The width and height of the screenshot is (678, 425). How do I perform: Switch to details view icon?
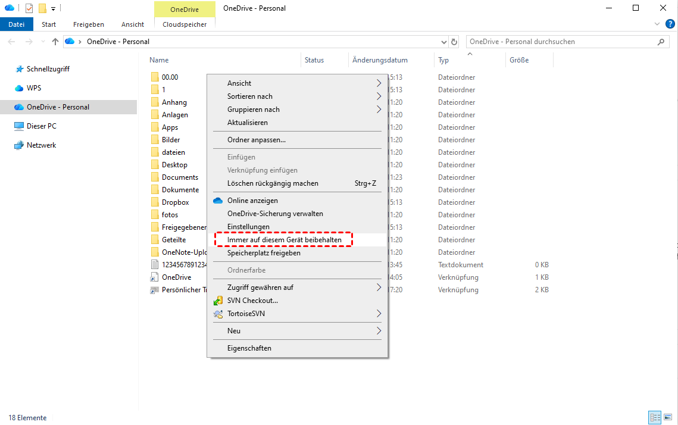point(655,417)
